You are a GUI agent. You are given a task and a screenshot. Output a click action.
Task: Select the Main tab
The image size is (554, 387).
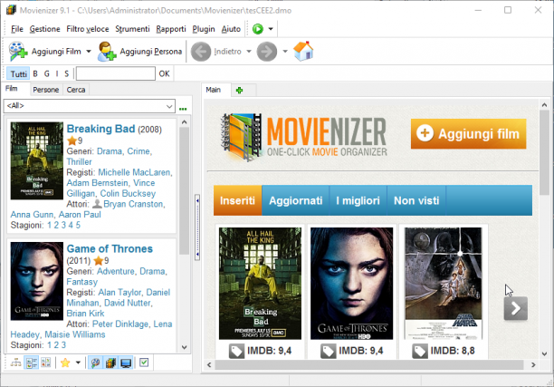(x=214, y=90)
